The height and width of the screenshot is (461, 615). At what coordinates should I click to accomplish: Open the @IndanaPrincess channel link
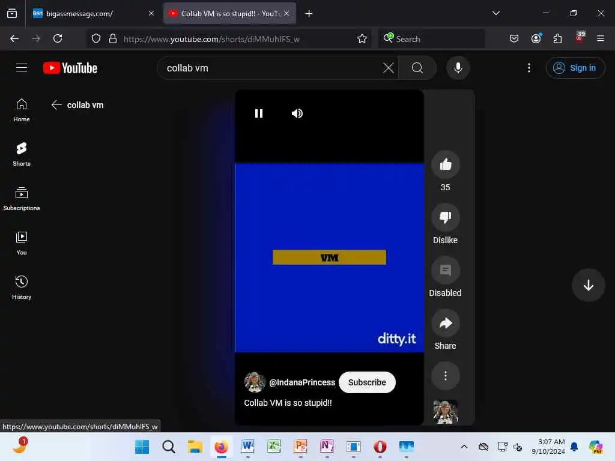click(302, 382)
